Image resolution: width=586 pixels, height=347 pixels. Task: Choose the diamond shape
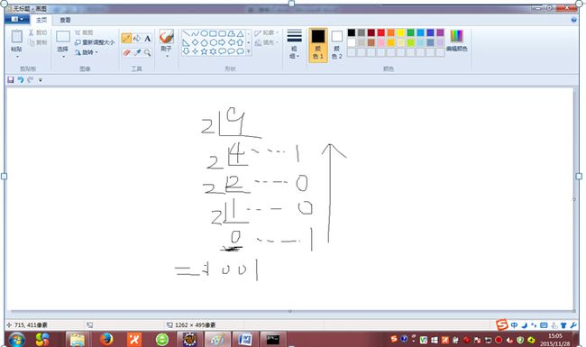point(195,42)
